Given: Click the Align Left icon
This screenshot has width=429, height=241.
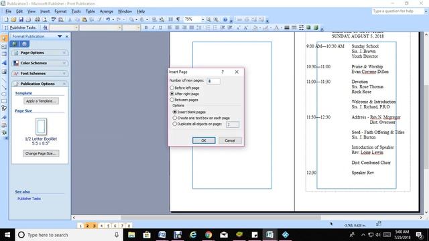Looking at the screenshot, I should 170,27.
